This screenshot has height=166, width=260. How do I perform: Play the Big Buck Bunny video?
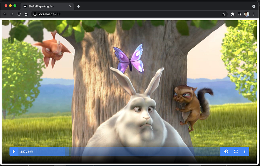[x=14, y=151]
